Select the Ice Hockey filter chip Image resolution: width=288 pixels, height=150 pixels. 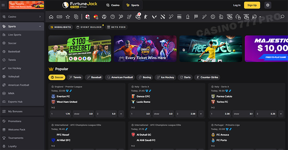165,77
